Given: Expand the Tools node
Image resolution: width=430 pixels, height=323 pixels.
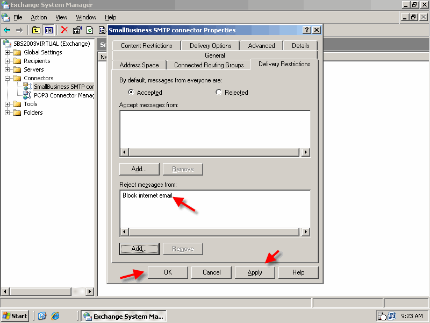Looking at the screenshot, I should (x=8, y=104).
